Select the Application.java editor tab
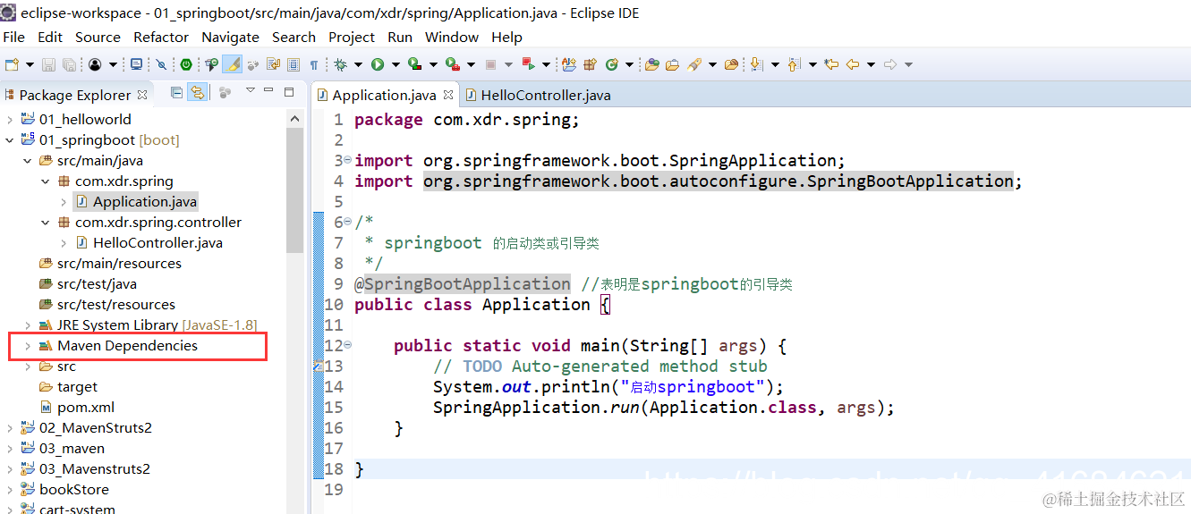Image resolution: width=1191 pixels, height=514 pixels. pyautogui.click(x=385, y=95)
